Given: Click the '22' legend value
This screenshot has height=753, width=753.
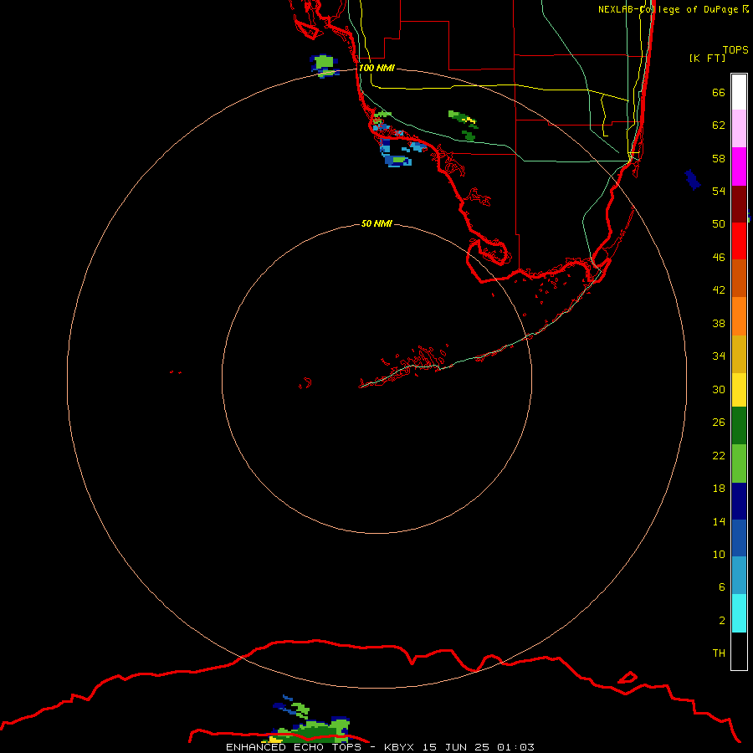Looking at the screenshot, I should pyautogui.click(x=719, y=455).
